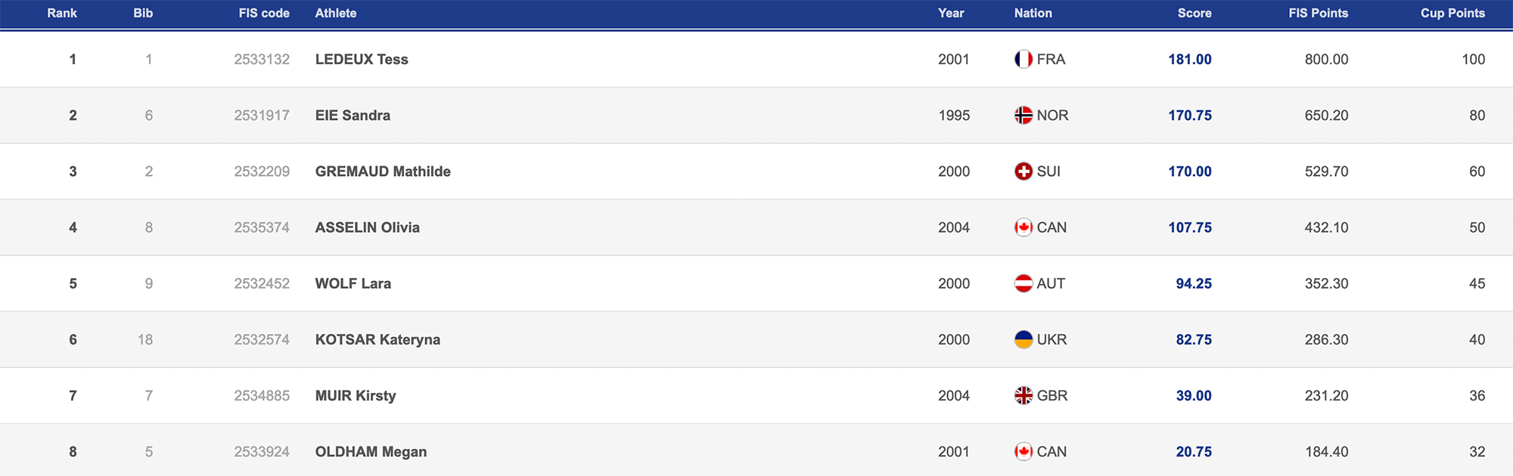Click the Swiss flag icon beside SUI

[x=1023, y=172]
